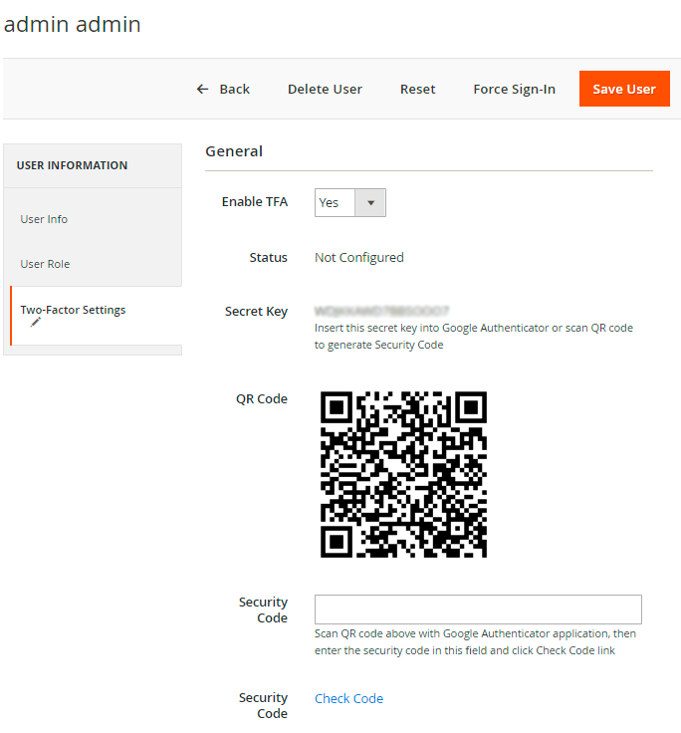Click the pencil icon under Two-Factor Settings
The image size is (681, 733).
[35, 323]
